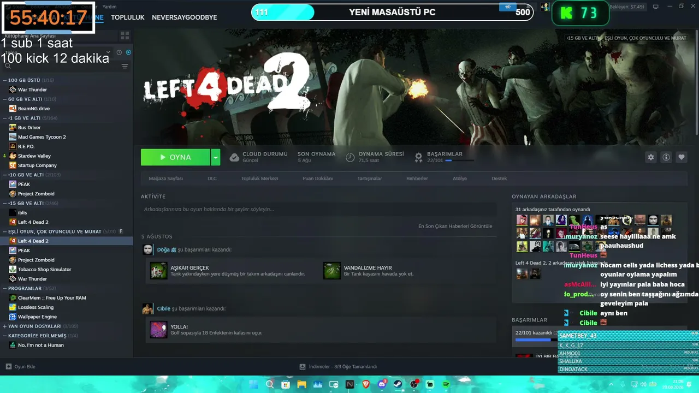The height and width of the screenshot is (393, 699).
Task: Open the YOLLA! achievement icon
Action: coord(159,329)
